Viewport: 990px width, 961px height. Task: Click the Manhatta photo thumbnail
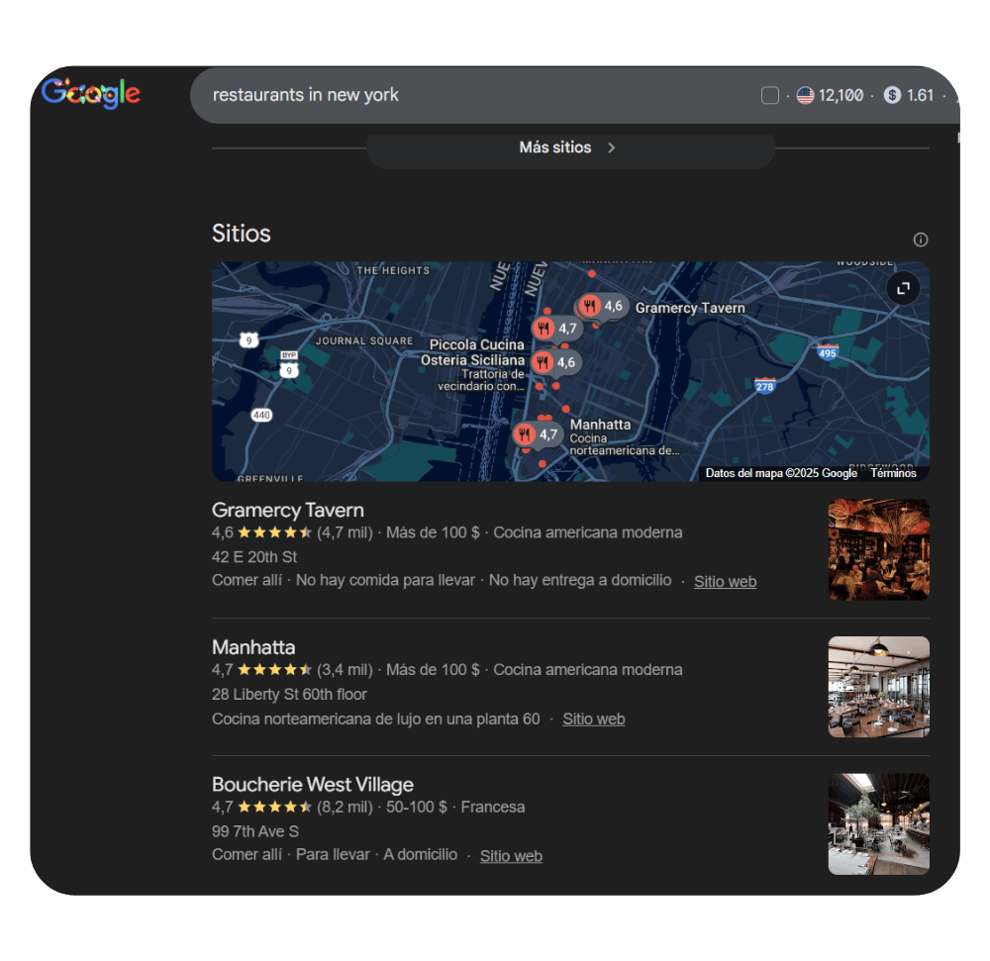click(878, 687)
